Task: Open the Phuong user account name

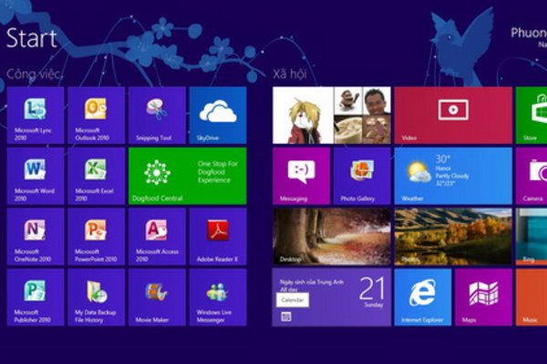Action: [x=529, y=33]
